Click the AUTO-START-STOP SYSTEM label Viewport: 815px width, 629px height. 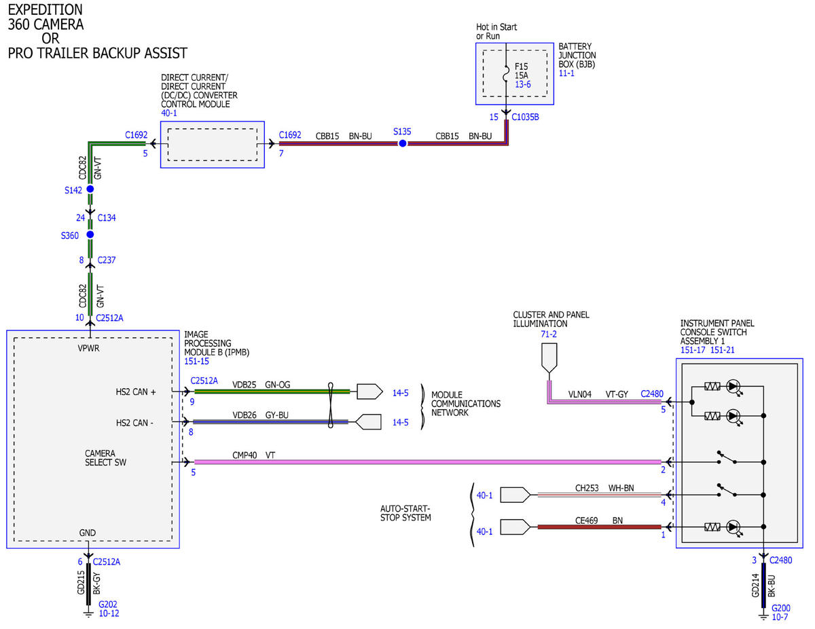point(405,513)
